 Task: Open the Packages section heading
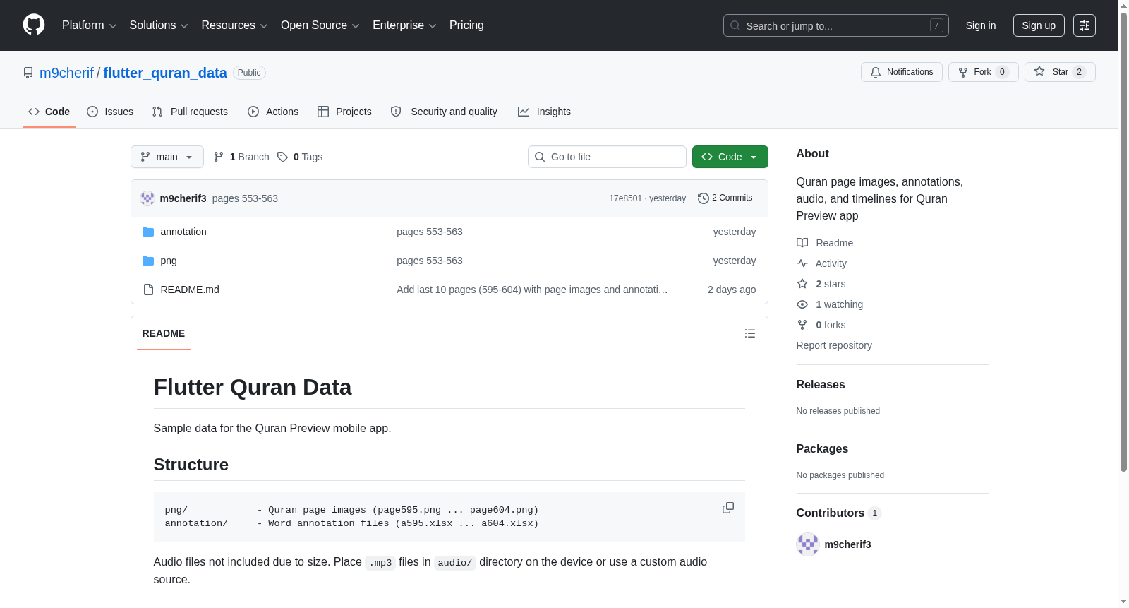point(822,449)
